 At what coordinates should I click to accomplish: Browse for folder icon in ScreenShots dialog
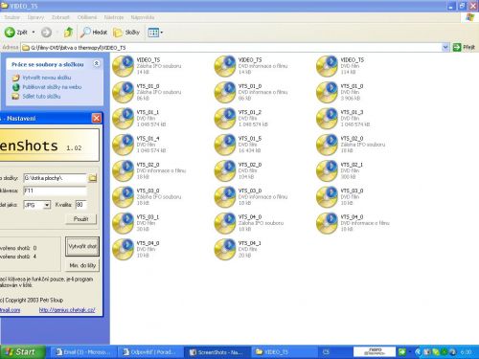tap(93, 178)
